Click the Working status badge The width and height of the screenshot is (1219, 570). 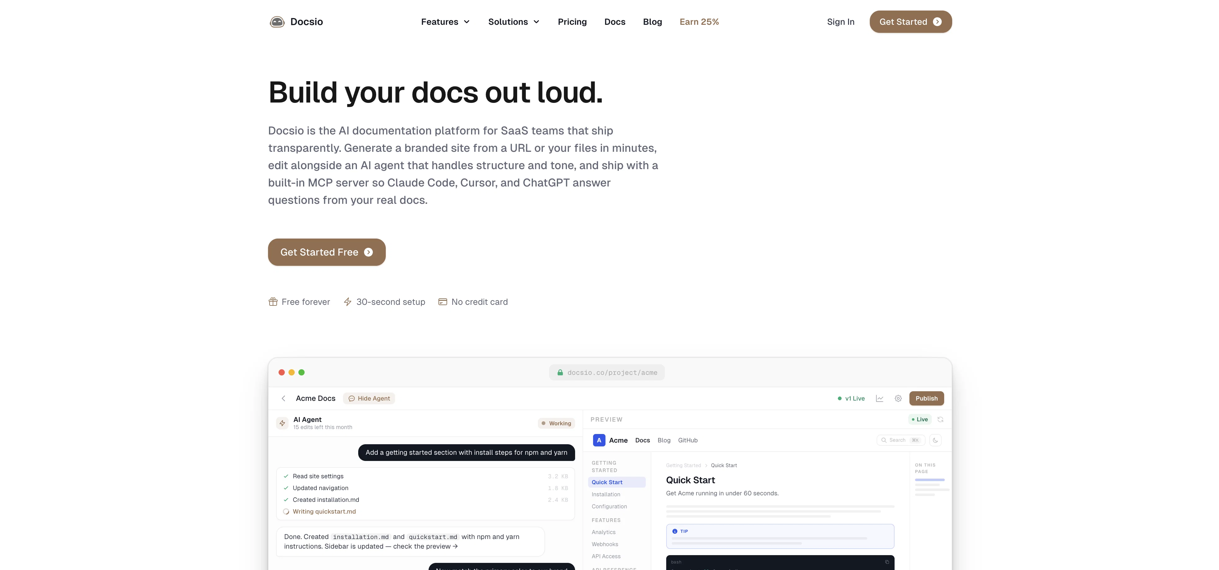click(557, 423)
